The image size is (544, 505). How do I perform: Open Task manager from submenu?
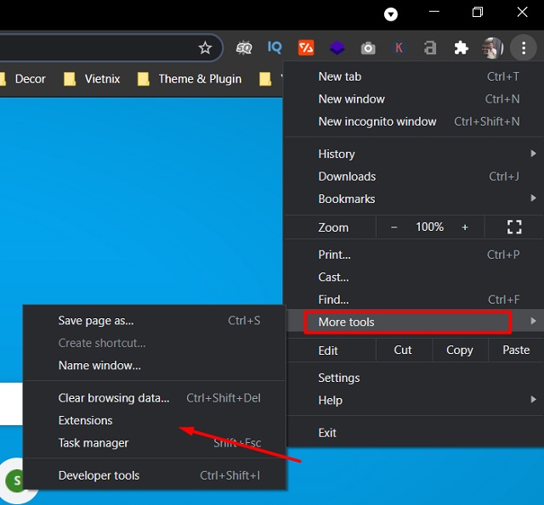(155, 443)
